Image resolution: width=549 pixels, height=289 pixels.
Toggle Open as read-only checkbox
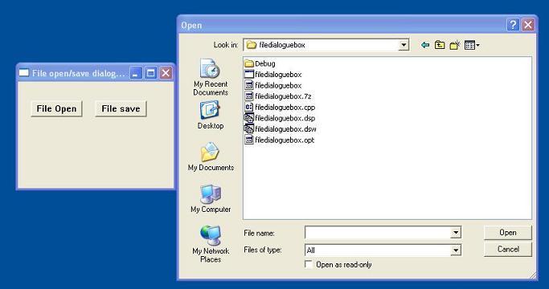pos(309,264)
